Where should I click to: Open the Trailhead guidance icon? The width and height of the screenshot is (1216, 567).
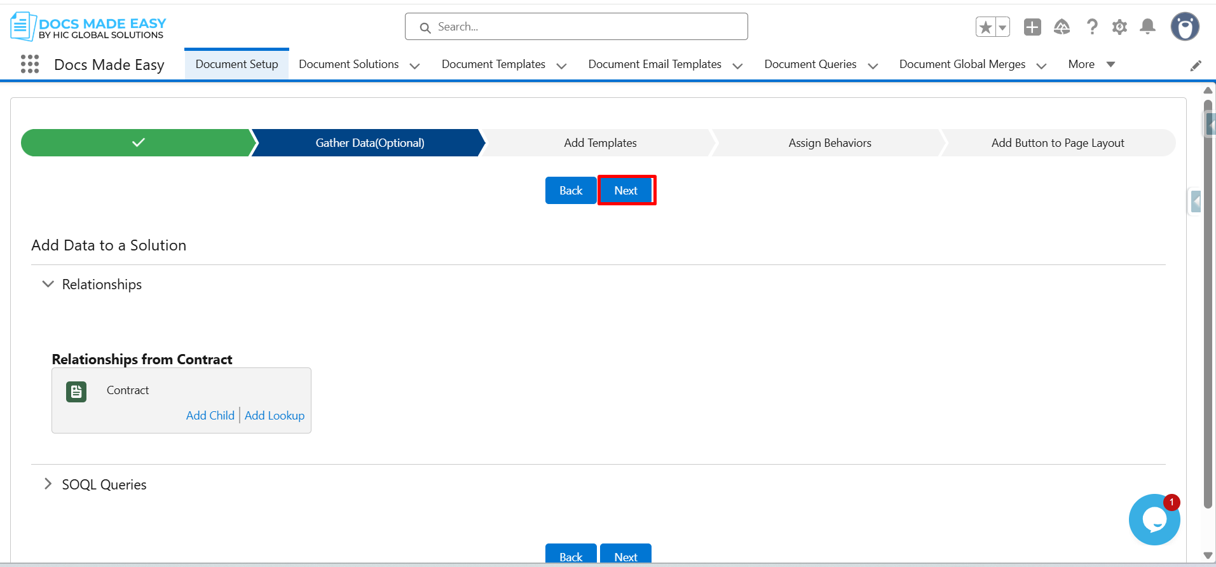1062,27
